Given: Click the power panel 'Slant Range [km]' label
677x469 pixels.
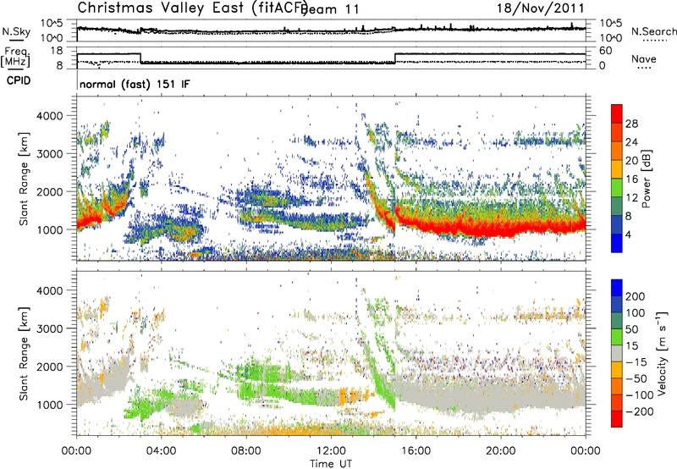Looking at the screenshot, I should tap(24, 179).
